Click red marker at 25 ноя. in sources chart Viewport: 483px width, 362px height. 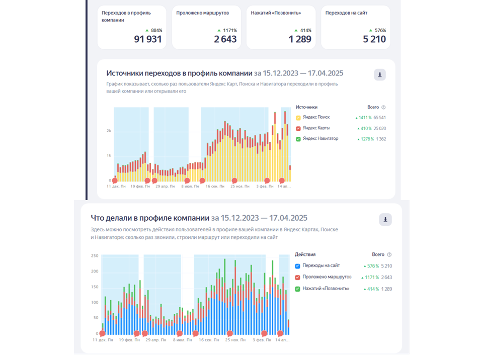click(234, 180)
